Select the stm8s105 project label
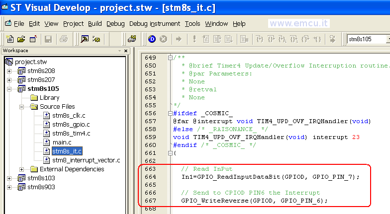This screenshot has height=214, width=390. pyautogui.click(x=43, y=88)
